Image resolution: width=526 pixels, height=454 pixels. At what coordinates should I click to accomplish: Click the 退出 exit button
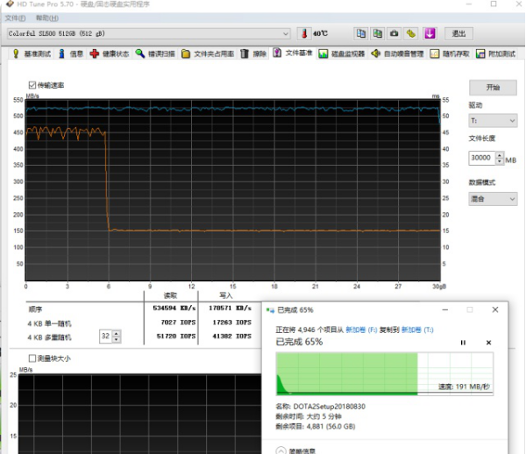[457, 33]
